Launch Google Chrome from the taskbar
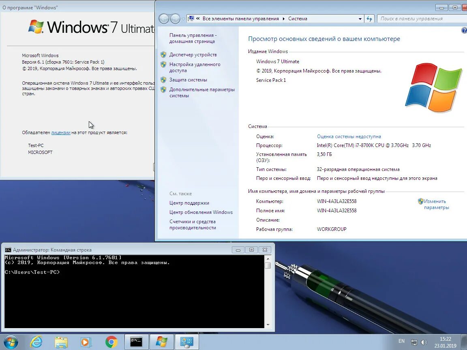 point(111,342)
